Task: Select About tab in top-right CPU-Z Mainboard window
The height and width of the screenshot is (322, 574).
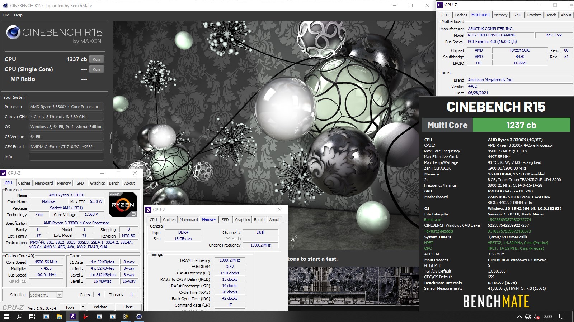Action: coord(566,15)
